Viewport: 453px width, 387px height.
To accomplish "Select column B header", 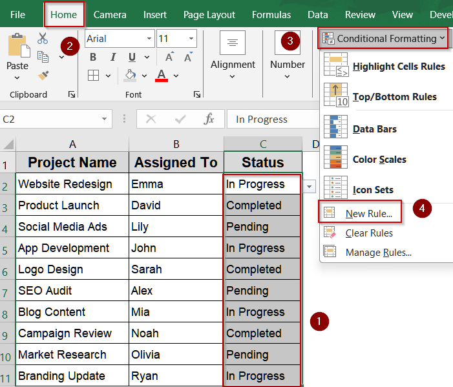I will coord(176,144).
